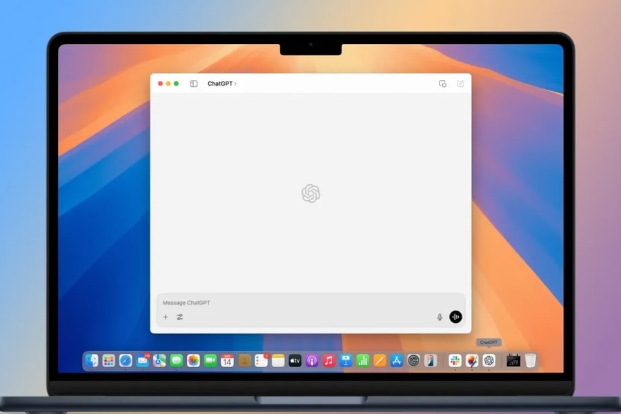Viewport: 621px width, 414px height.
Task: Open the Music app in dock
Action: [x=328, y=360]
